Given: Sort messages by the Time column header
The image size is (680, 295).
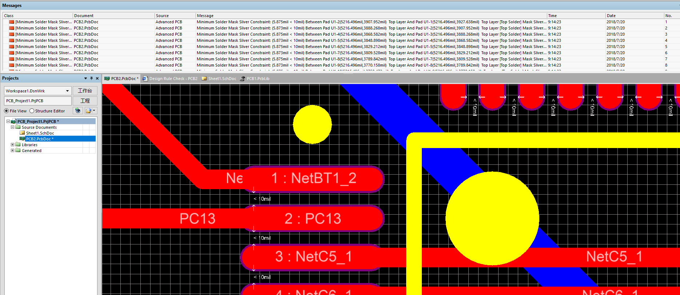Looking at the screenshot, I should 576,16.
